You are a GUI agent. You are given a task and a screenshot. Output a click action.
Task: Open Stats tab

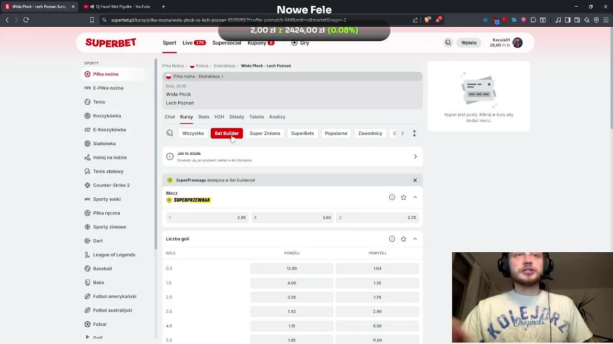[204, 117]
